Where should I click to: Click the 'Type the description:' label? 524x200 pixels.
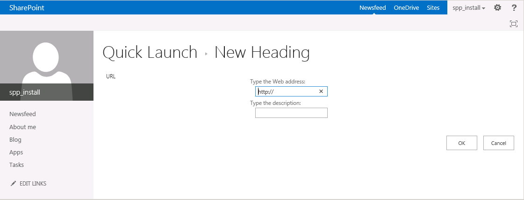[x=276, y=103]
